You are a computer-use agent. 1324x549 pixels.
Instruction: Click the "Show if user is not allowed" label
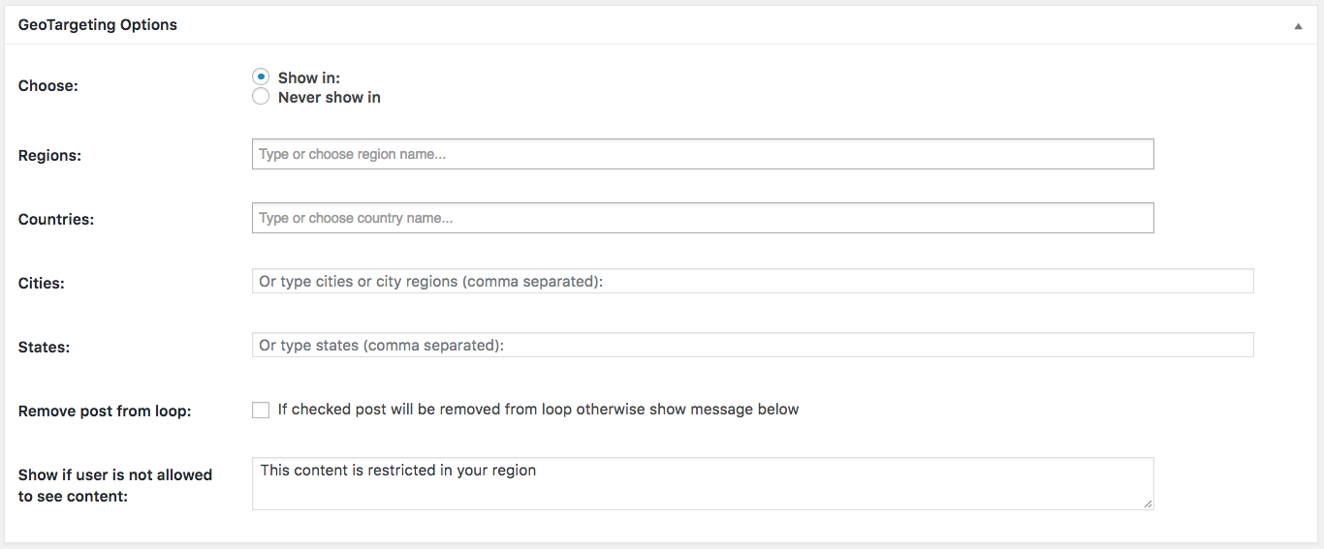[115, 474]
